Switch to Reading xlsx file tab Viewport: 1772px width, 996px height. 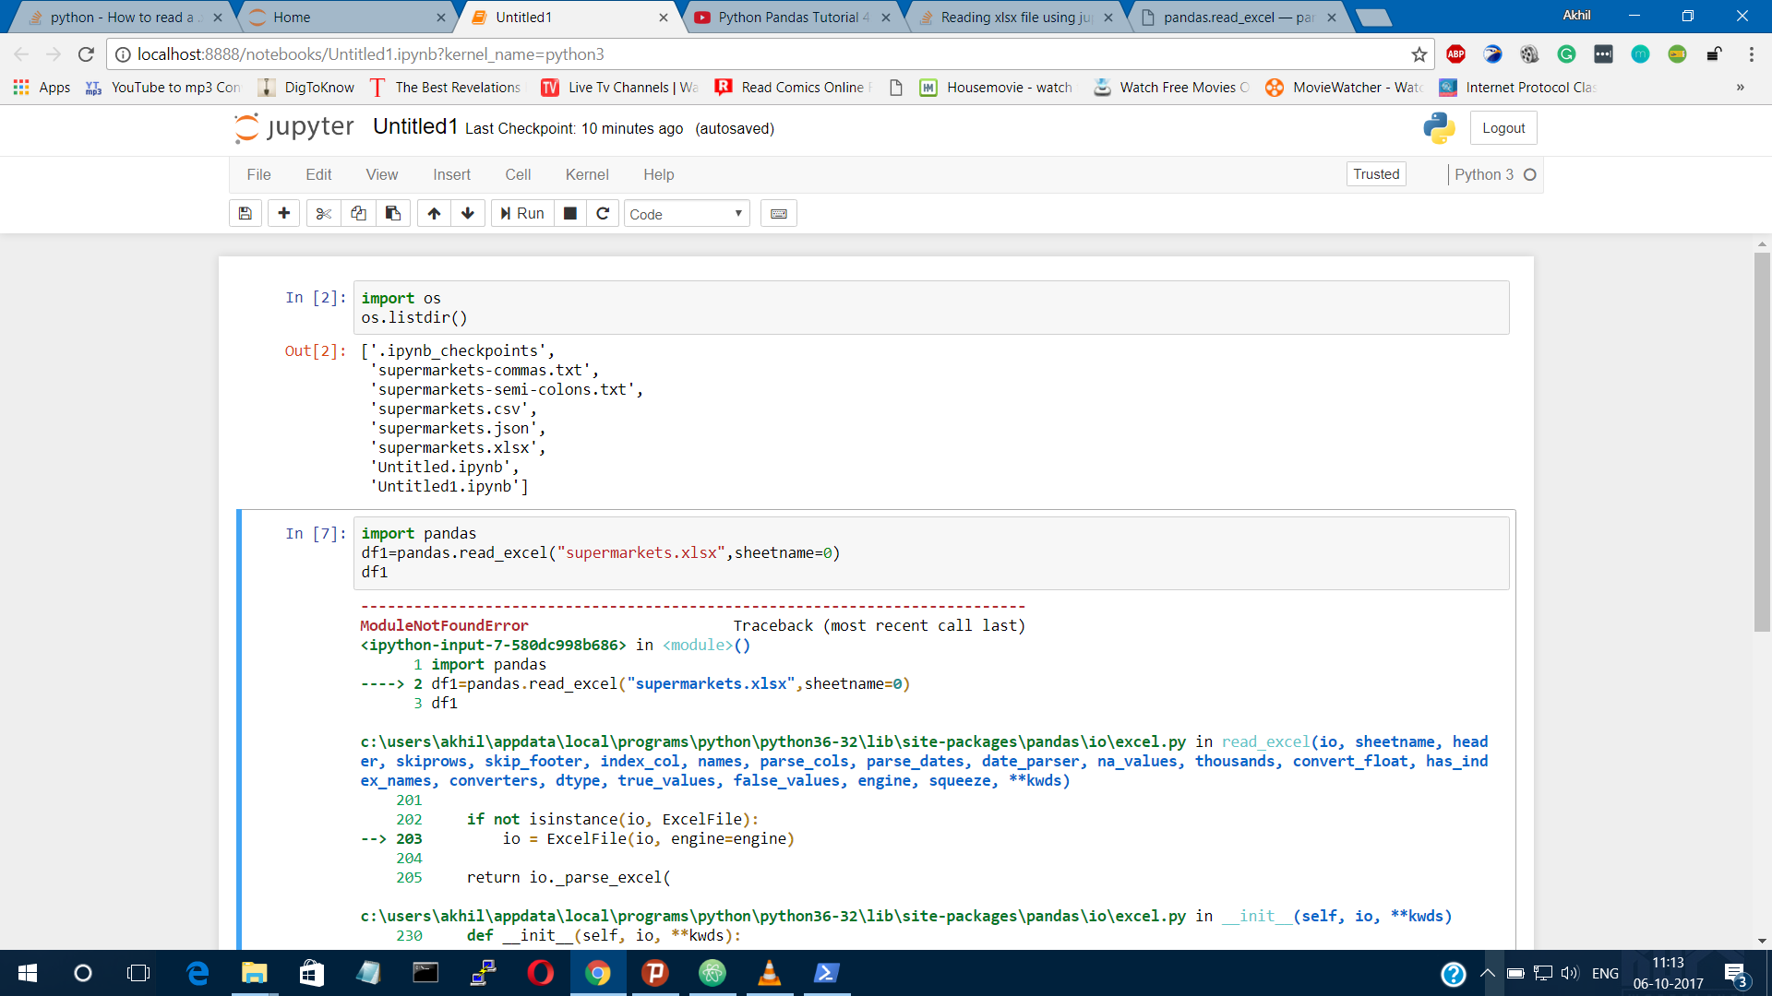point(1014,18)
